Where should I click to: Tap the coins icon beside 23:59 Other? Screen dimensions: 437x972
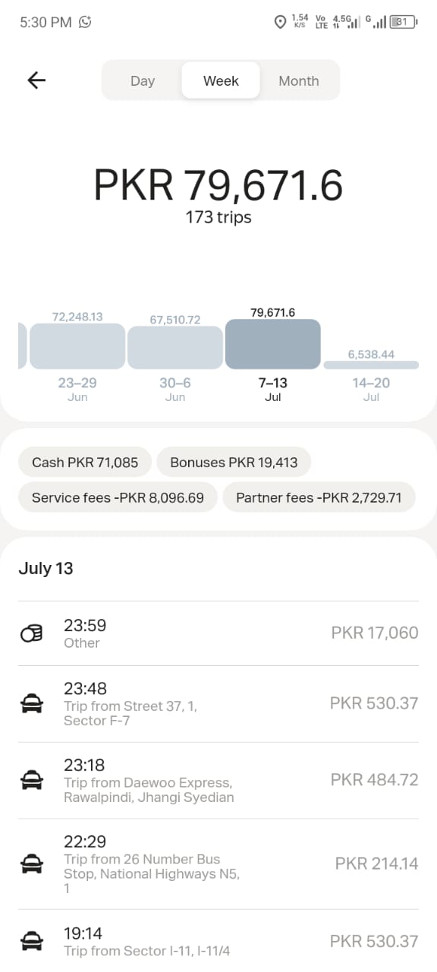[31, 634]
